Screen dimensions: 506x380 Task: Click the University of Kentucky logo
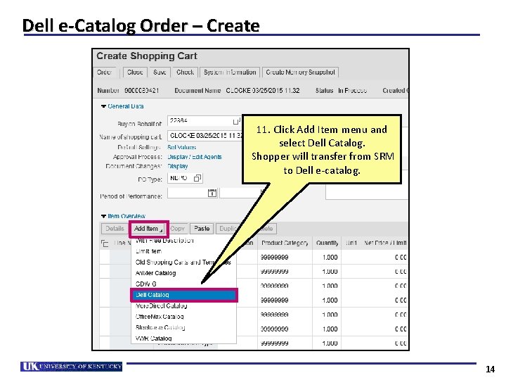tap(71, 367)
